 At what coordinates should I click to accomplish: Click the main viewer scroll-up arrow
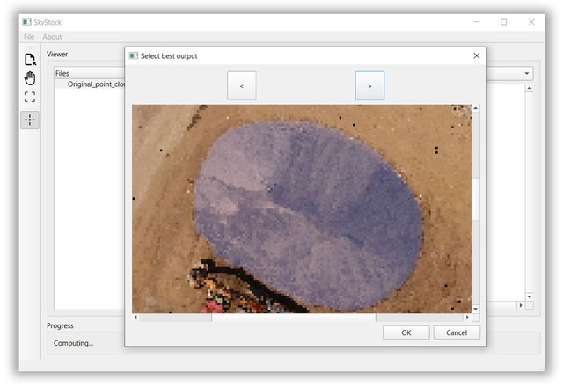pyautogui.click(x=530, y=88)
